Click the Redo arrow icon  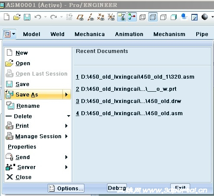[54, 17]
